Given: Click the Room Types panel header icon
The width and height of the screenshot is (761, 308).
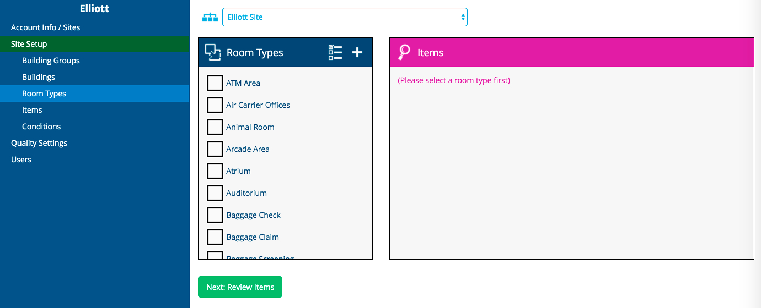Looking at the screenshot, I should tap(213, 52).
